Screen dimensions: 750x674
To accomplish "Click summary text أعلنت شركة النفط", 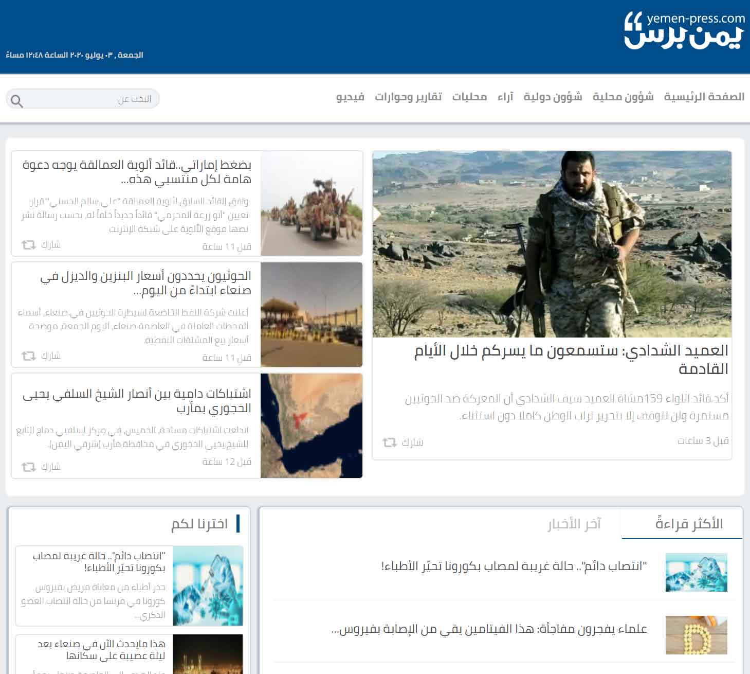I will (x=133, y=326).
